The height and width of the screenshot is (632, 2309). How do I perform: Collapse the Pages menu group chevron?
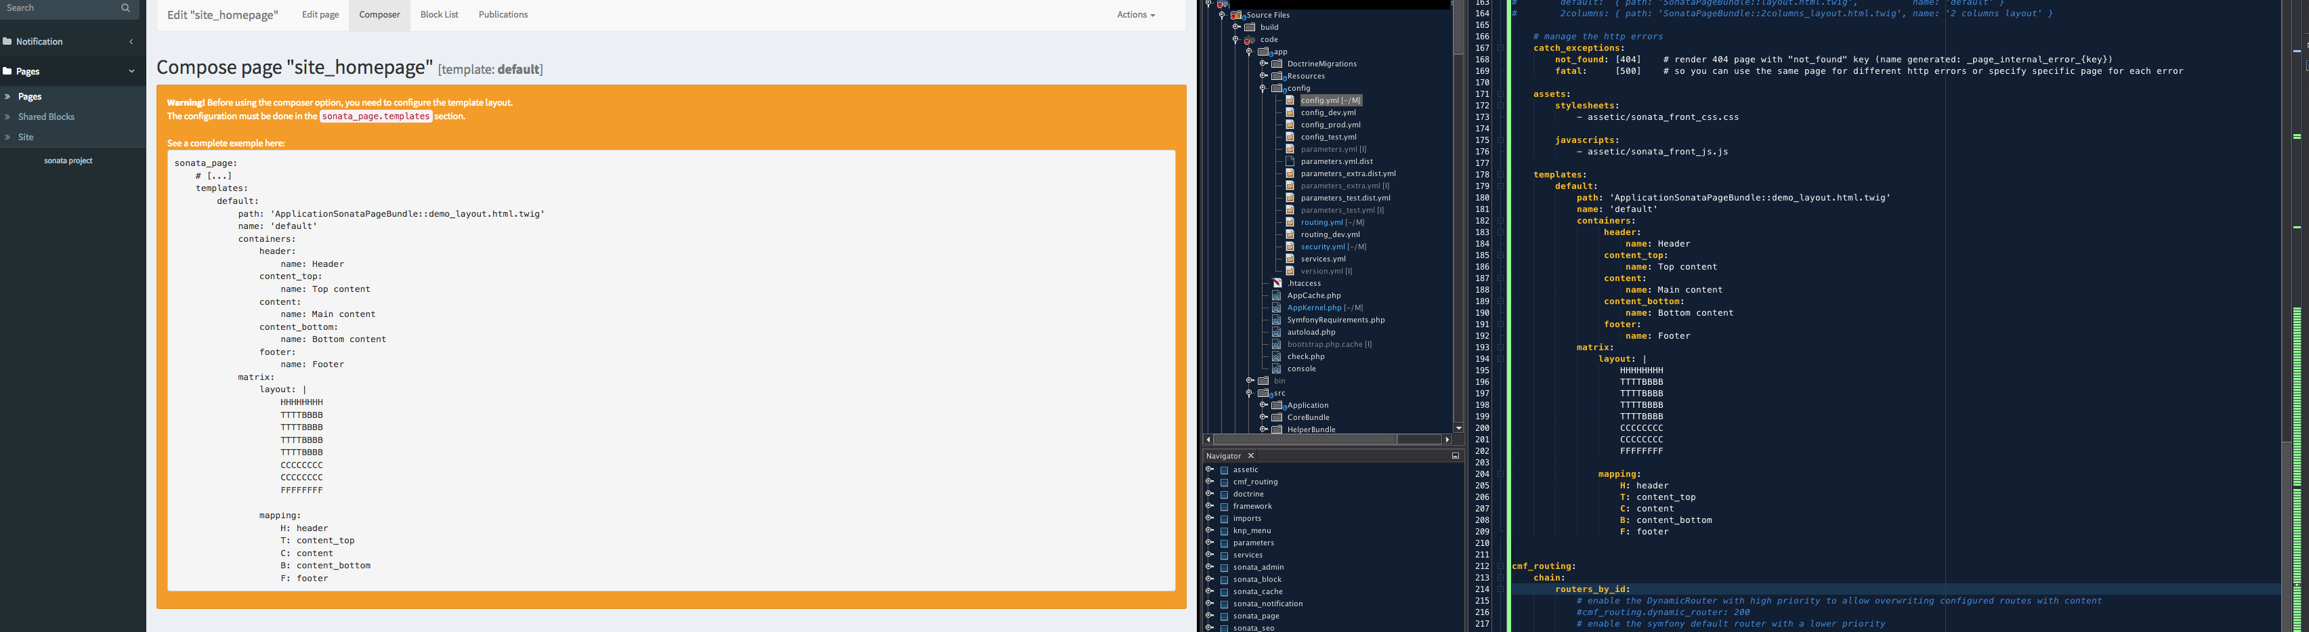(132, 72)
